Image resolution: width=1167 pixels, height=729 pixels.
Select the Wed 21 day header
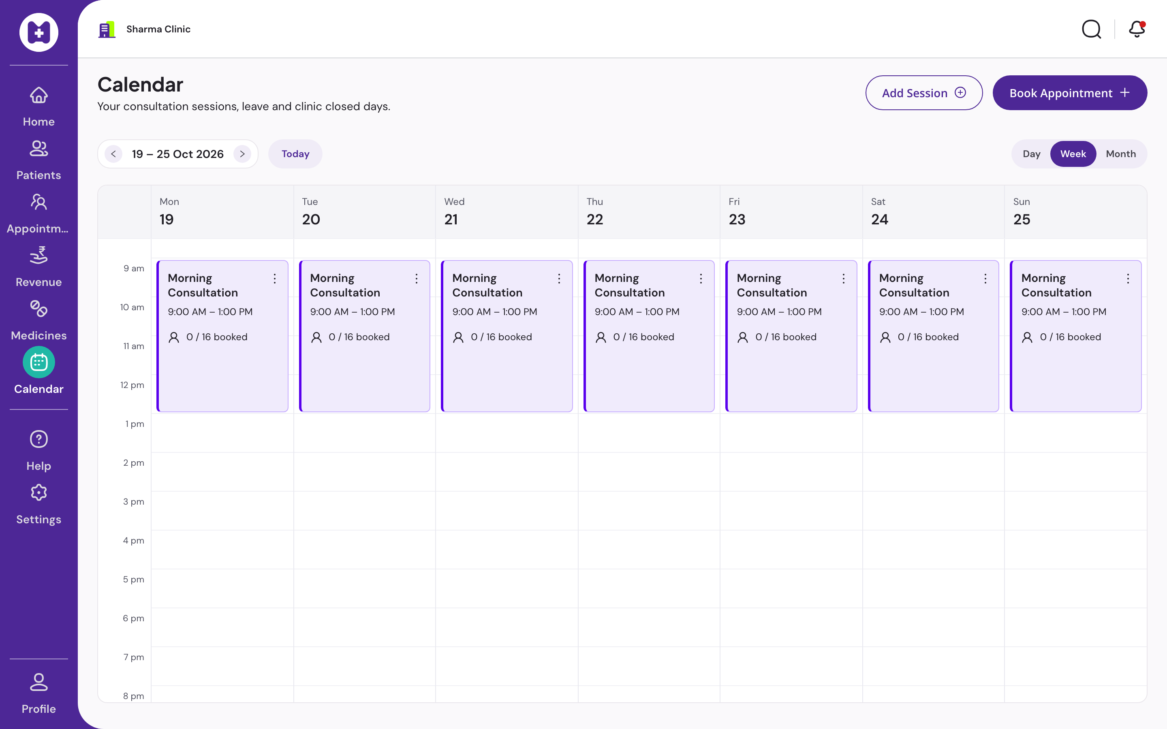(x=507, y=212)
